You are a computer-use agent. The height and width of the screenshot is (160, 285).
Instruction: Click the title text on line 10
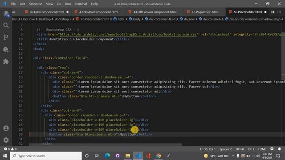tap(82, 39)
